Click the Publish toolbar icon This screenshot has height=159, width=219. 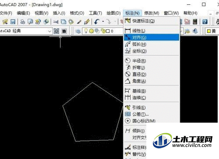coord(38,21)
